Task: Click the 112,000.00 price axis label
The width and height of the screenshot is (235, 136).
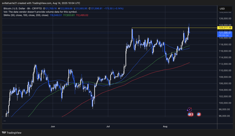Action: click(225, 64)
